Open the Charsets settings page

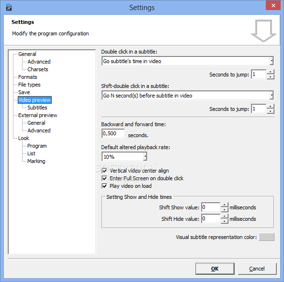(x=38, y=69)
